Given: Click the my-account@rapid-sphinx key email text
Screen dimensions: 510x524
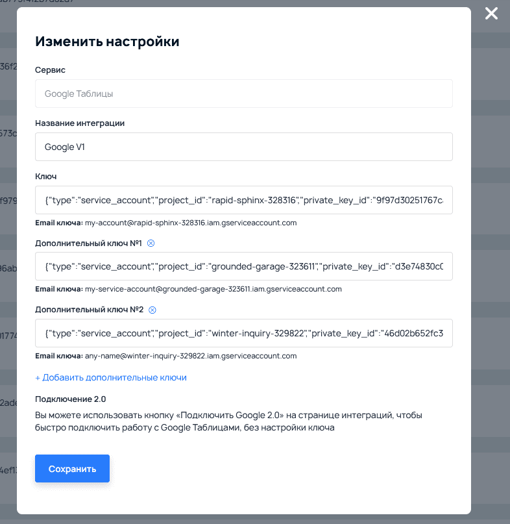Looking at the screenshot, I should (x=190, y=223).
